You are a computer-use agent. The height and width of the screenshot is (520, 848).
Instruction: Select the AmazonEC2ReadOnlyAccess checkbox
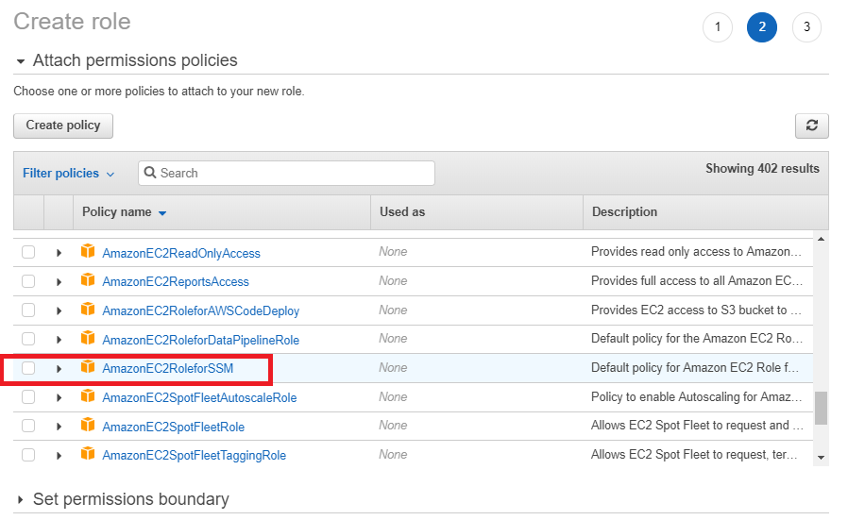(28, 253)
